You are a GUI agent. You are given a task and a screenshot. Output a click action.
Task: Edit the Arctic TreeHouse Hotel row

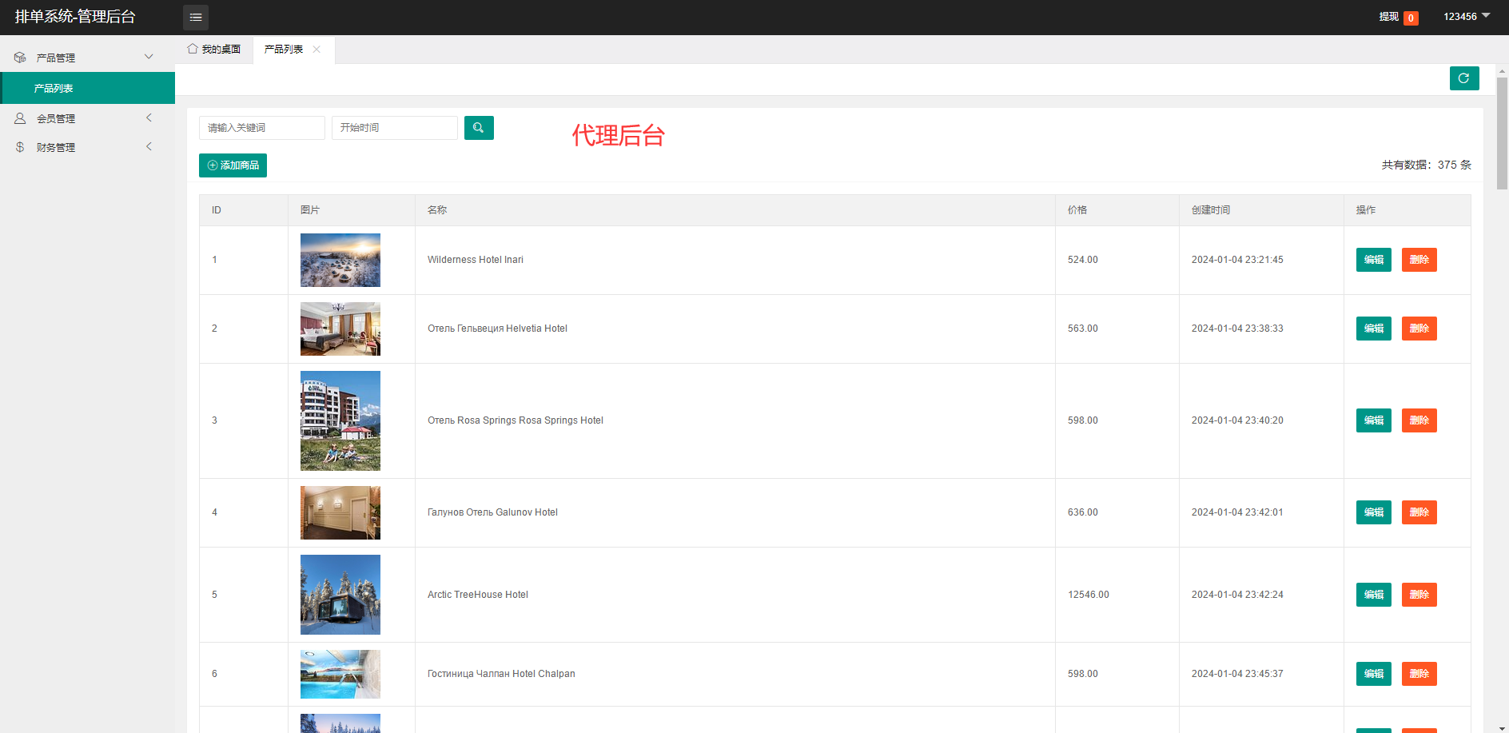pos(1374,595)
